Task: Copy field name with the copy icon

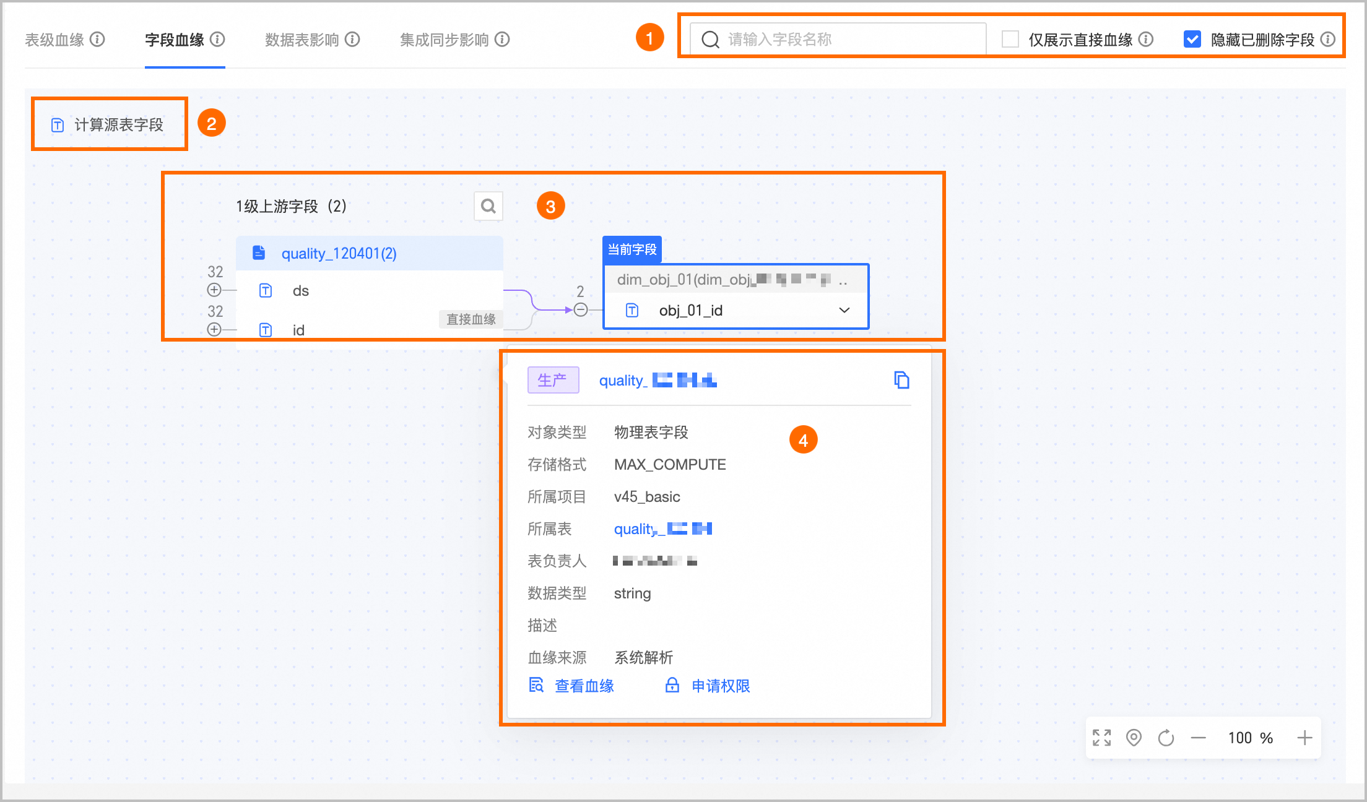Action: point(901,380)
